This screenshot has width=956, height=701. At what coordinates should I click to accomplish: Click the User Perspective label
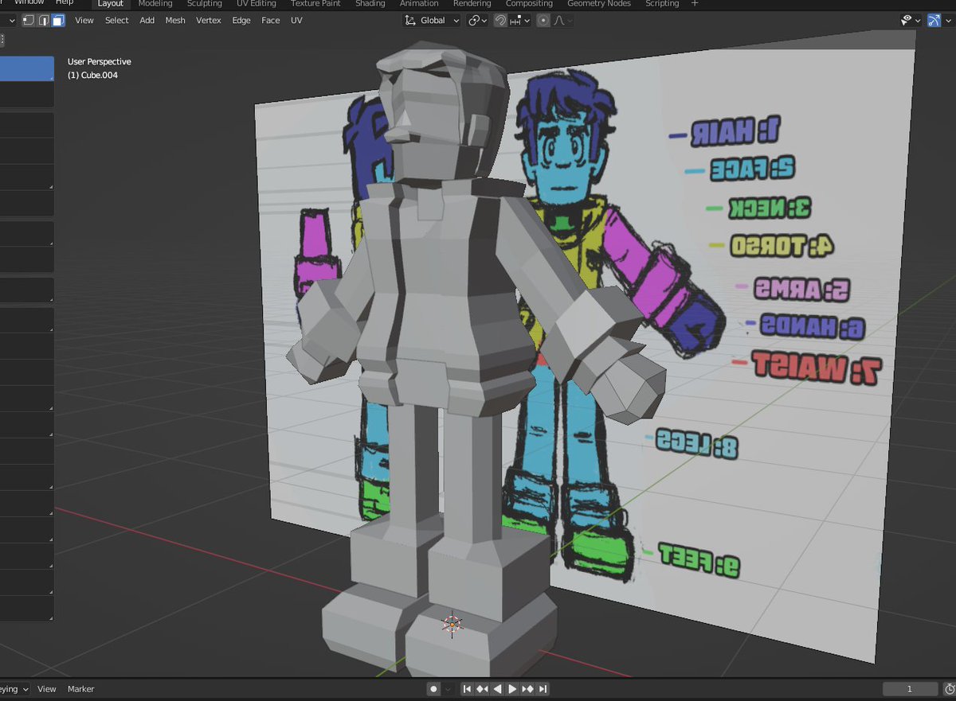[99, 61]
